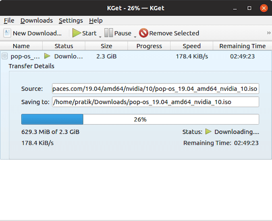272x221 pixels.
Task: Select the pop-os_... file name
Action: pyautogui.click(x=25, y=56)
